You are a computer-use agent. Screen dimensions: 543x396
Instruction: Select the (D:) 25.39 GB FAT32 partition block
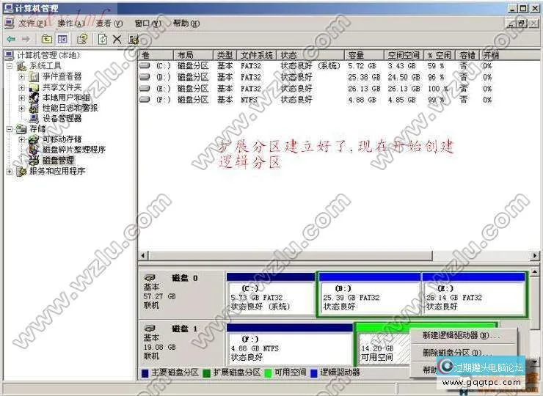[370, 294]
